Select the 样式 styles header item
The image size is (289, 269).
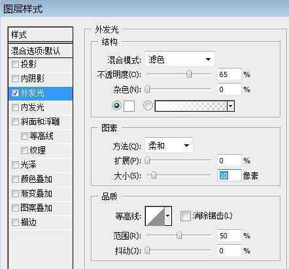coord(41,35)
